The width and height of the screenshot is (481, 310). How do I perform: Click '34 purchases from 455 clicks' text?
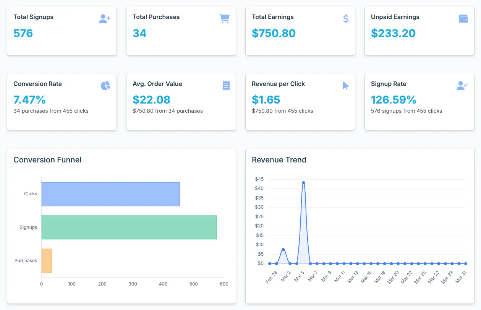(x=51, y=111)
